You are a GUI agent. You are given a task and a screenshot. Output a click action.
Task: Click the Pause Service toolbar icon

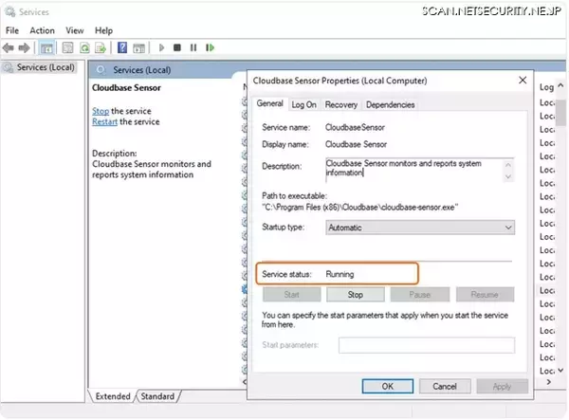coord(193,47)
